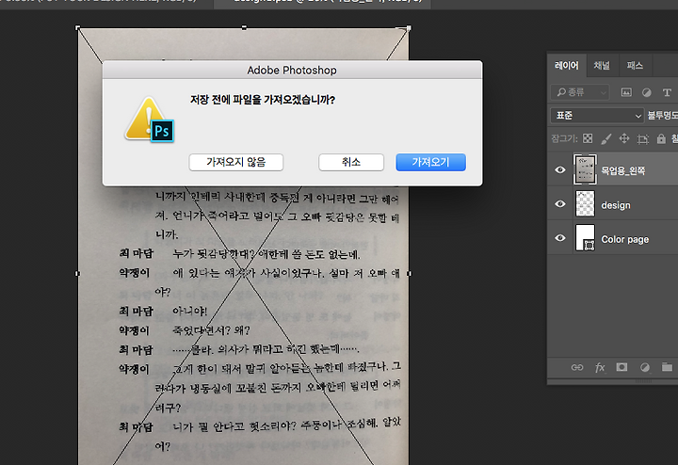Image resolution: width=678 pixels, height=465 pixels.
Task: Toggle lock transparent pixels icon
Action: point(588,138)
